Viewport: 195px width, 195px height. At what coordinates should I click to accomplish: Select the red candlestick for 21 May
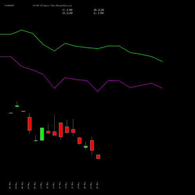click(x=92, y=145)
